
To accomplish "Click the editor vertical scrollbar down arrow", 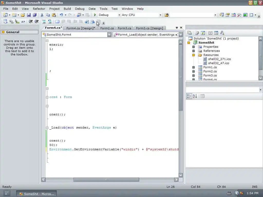I will (x=181, y=175).
